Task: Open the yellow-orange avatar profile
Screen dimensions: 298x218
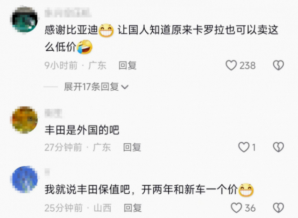Action: tap(25, 120)
